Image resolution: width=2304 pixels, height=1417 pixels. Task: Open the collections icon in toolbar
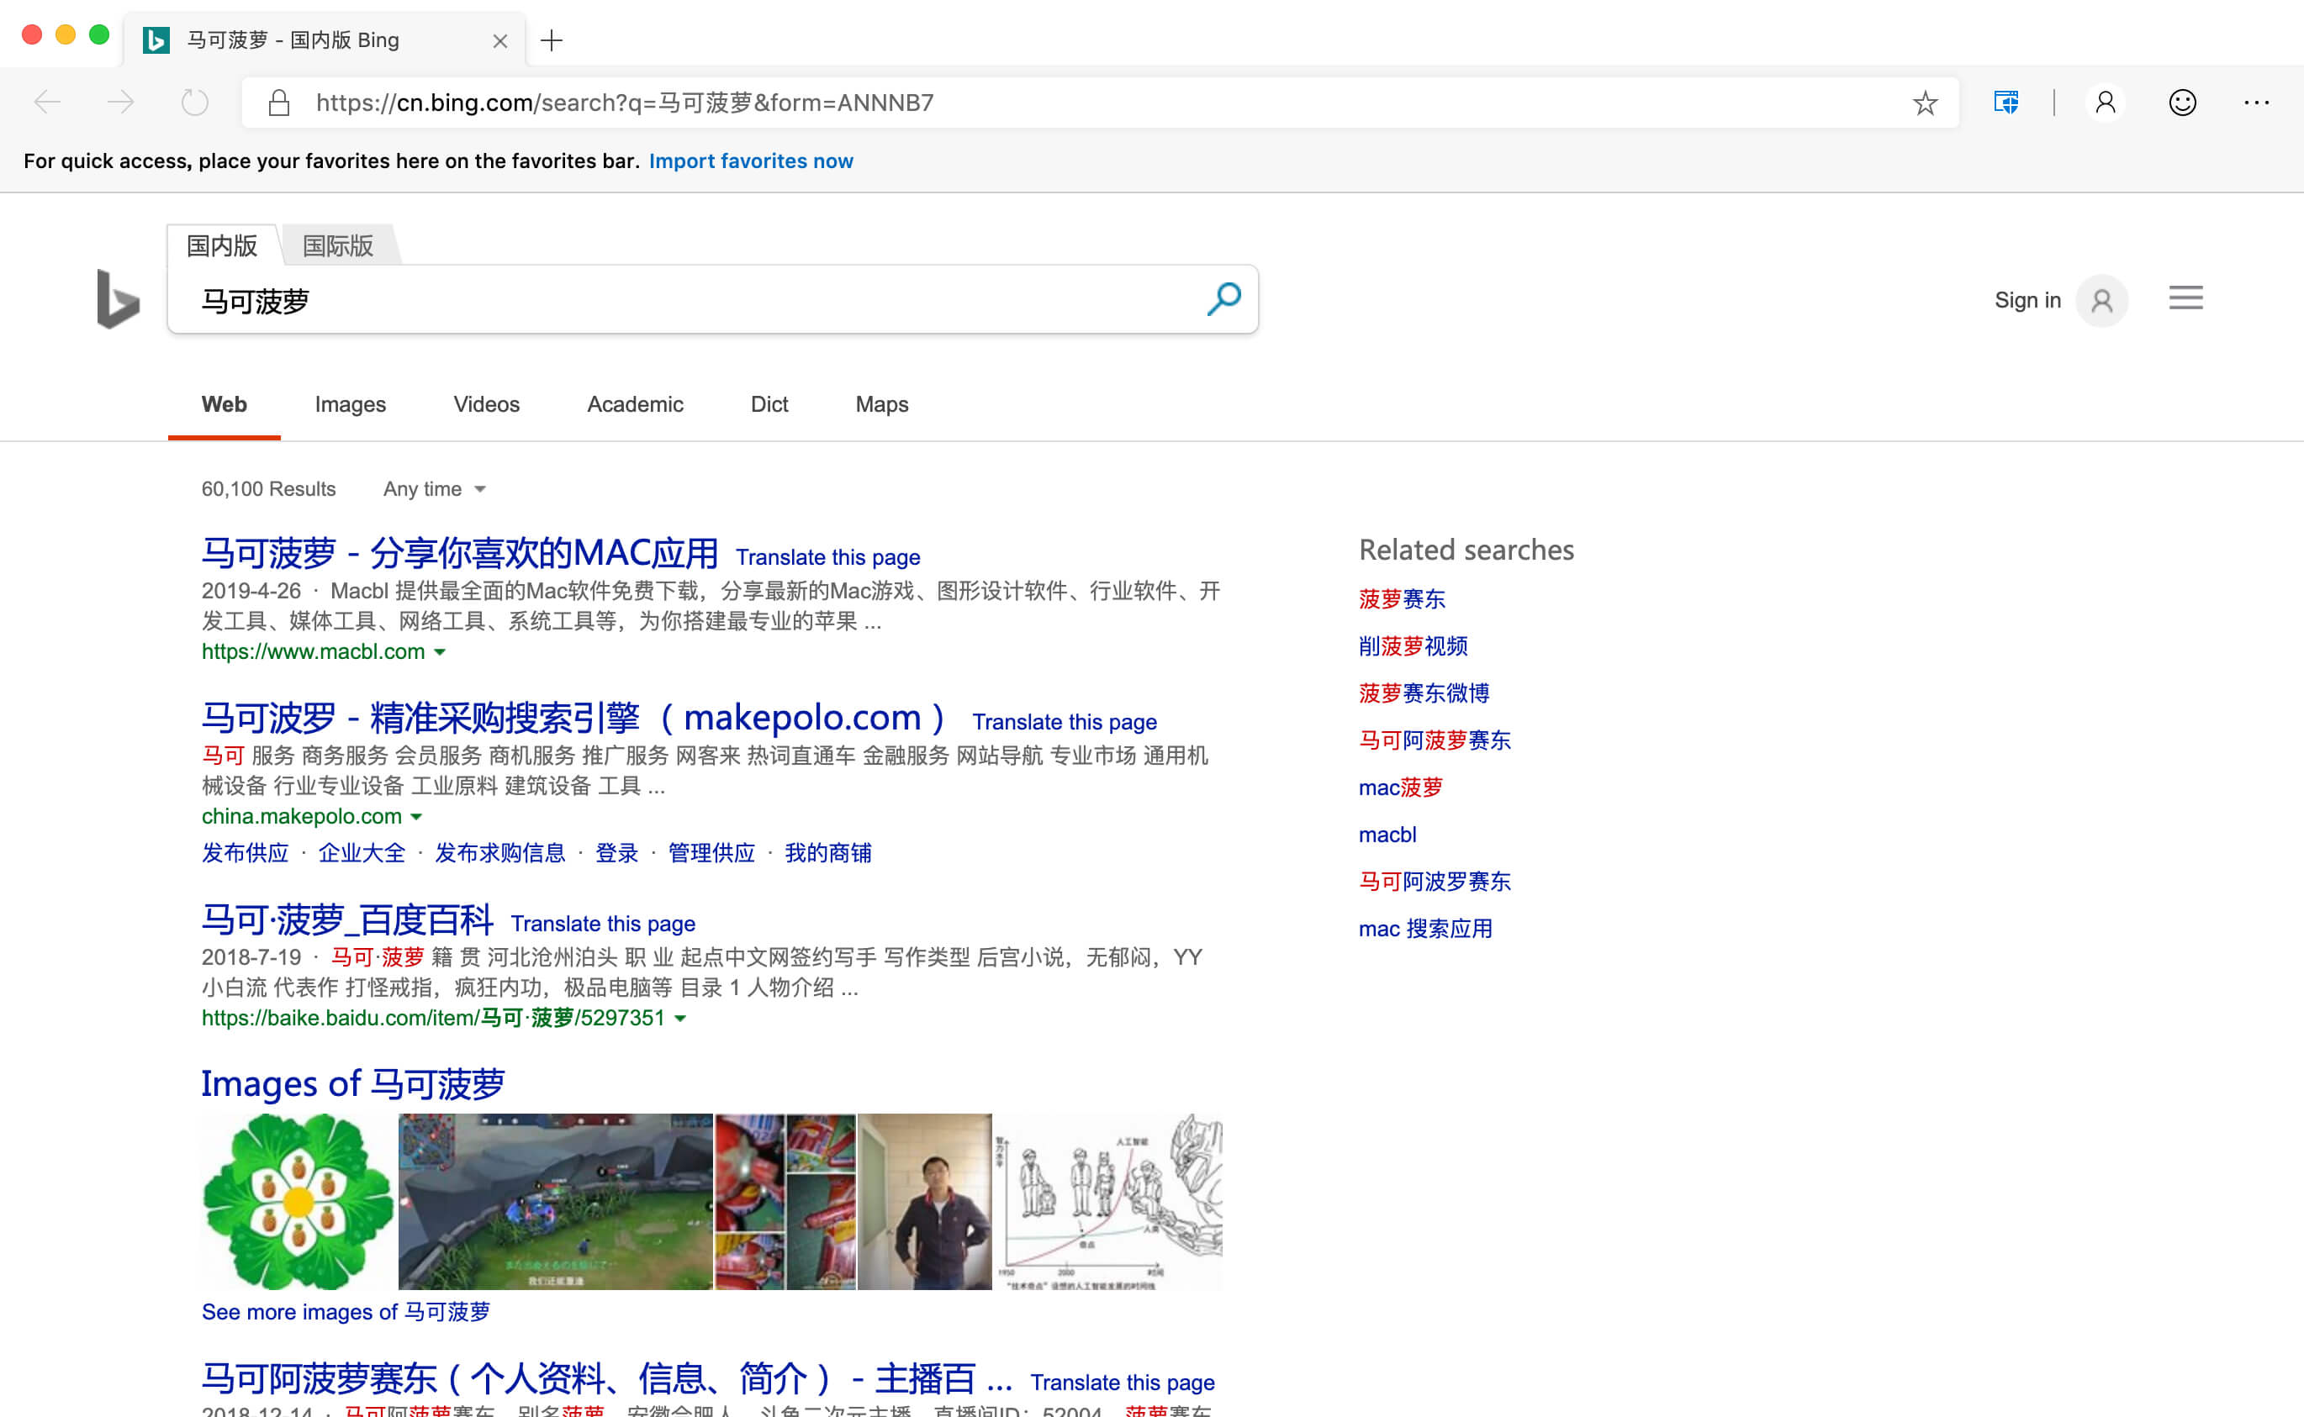pos(2006,103)
